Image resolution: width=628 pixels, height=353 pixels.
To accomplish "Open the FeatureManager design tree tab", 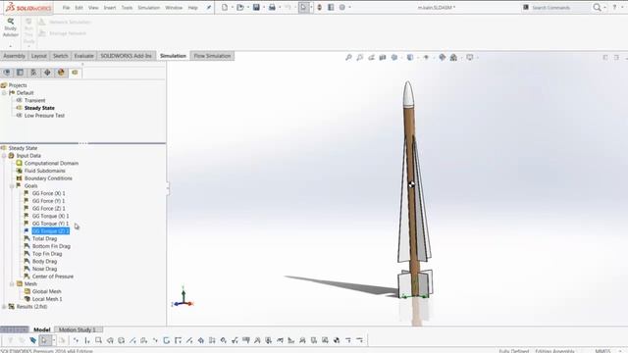I will [7, 73].
